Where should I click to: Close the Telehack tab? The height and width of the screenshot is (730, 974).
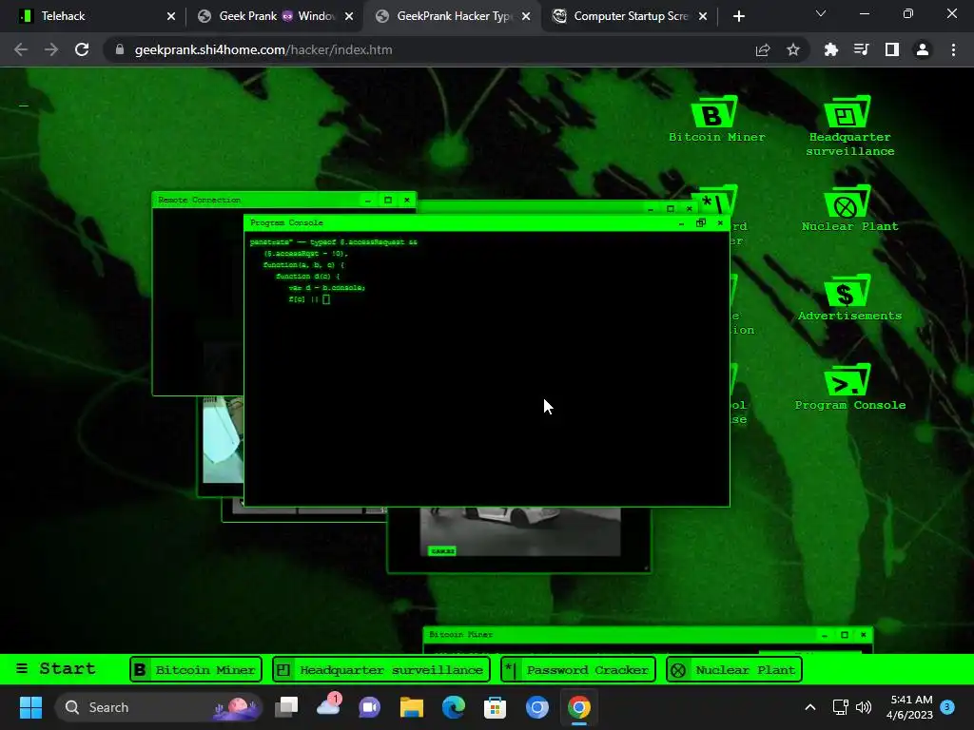(171, 16)
